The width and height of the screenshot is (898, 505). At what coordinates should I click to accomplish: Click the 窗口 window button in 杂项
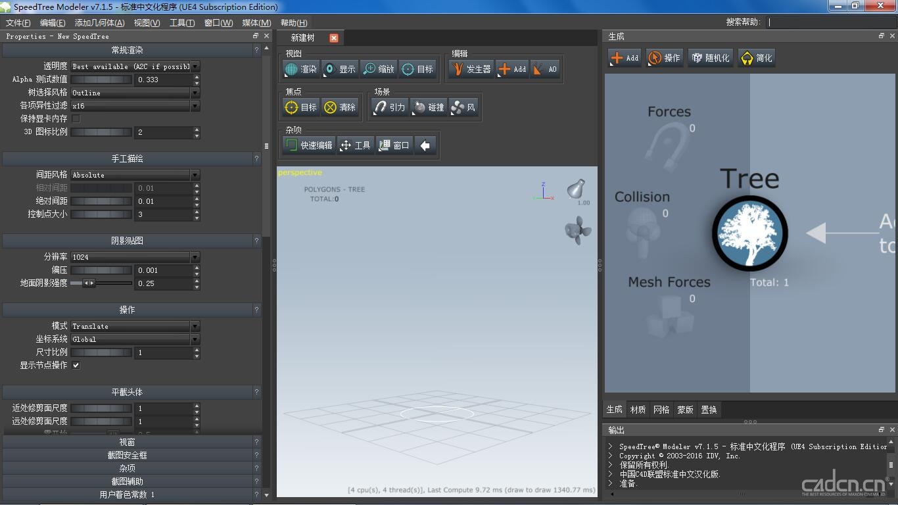[394, 145]
